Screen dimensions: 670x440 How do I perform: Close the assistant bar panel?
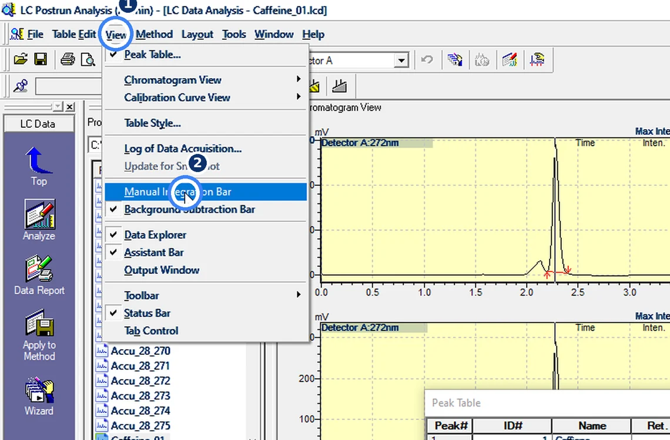tap(70, 107)
